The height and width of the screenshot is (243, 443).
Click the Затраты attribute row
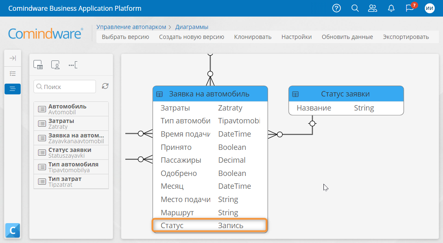click(210, 108)
